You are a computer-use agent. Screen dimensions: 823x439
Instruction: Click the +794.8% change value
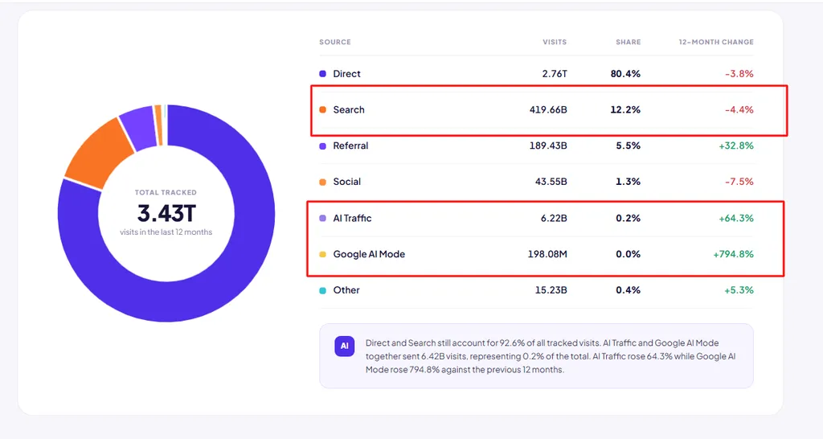coord(733,254)
